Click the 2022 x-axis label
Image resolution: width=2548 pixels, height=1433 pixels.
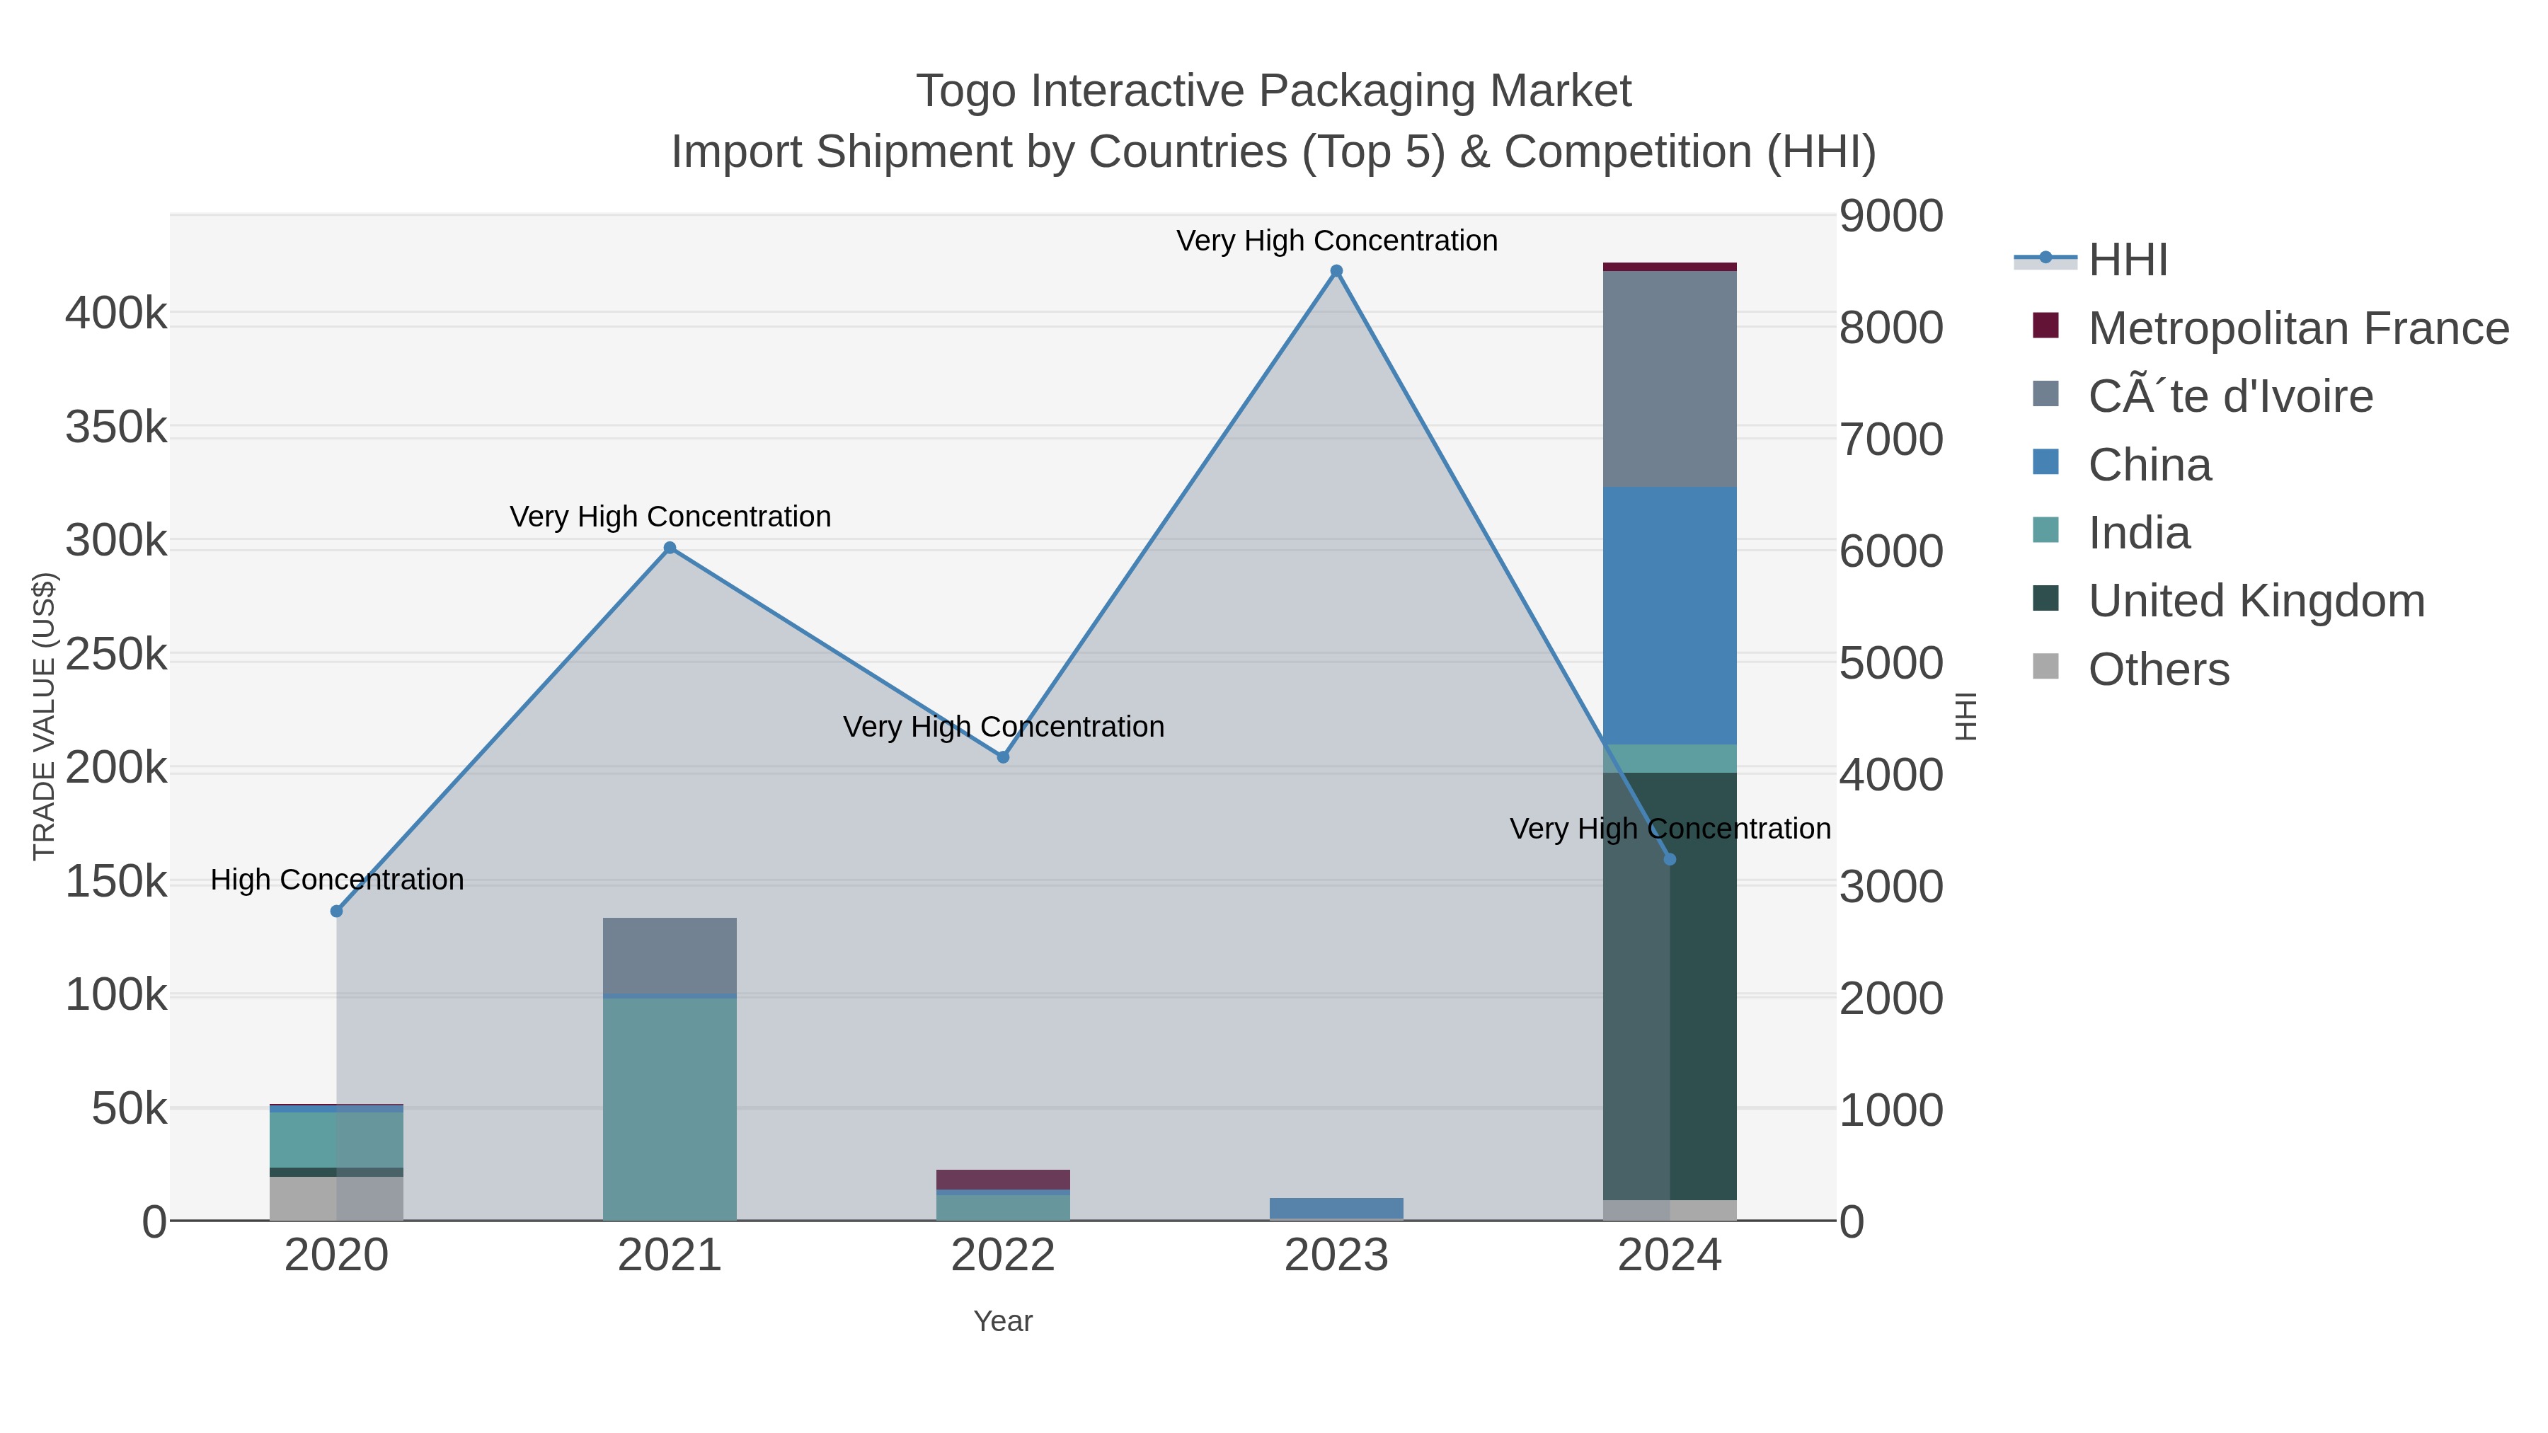(x=1003, y=1256)
